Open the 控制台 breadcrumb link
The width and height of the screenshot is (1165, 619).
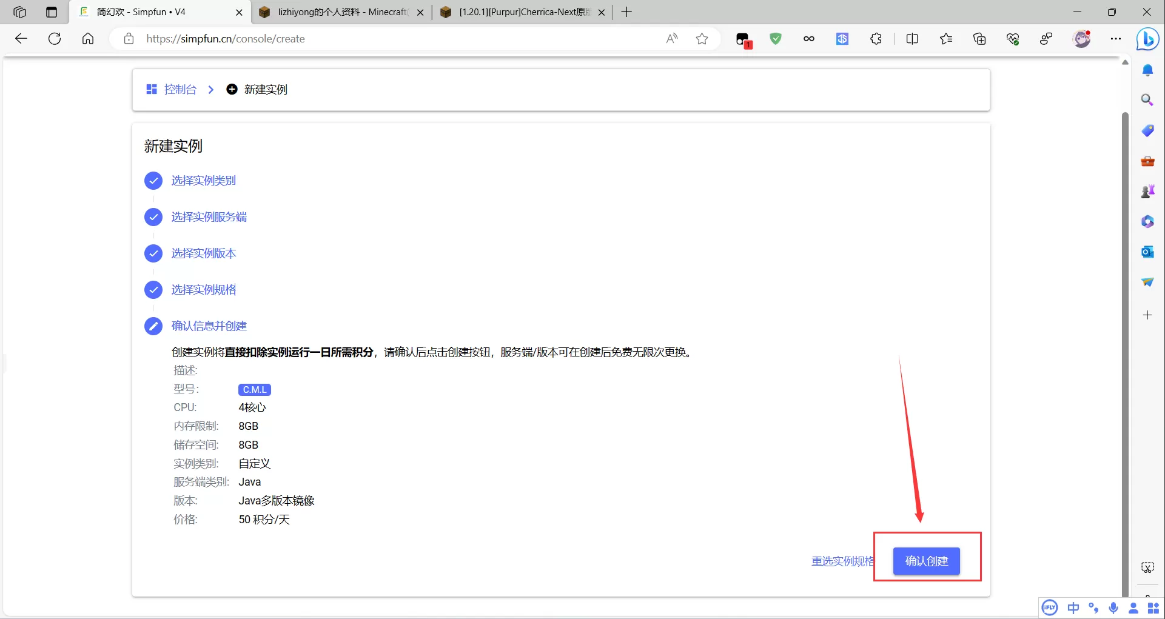click(x=180, y=90)
